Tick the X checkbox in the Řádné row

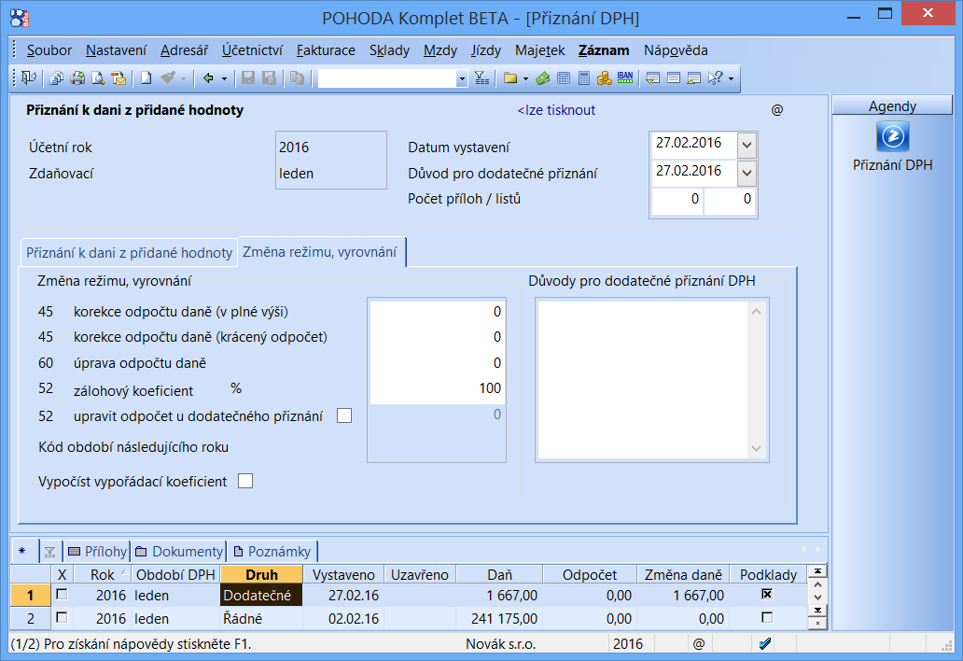coord(62,618)
